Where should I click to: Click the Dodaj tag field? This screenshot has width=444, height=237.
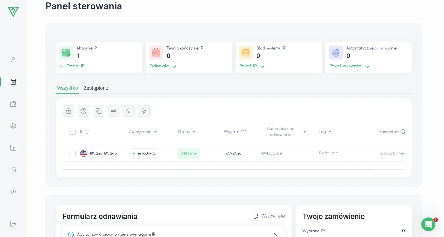(328, 153)
